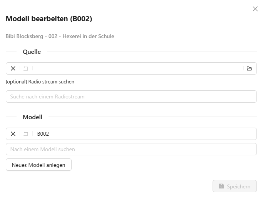The height and width of the screenshot is (198, 263).
Task: Close the Modell bearbeiten dialog
Action: pyautogui.click(x=255, y=9)
